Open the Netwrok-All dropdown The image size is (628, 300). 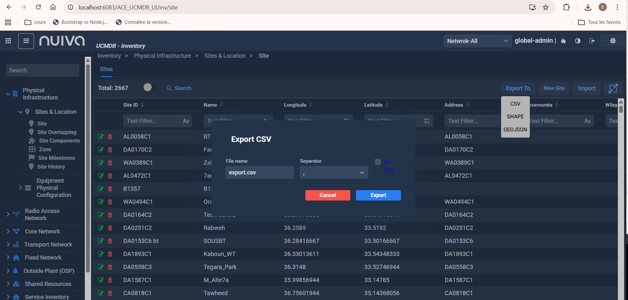pos(477,41)
